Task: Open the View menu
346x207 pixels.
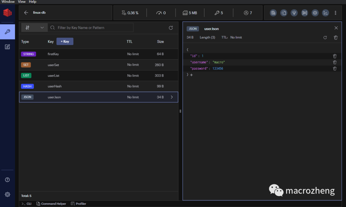Action: click(22, 2)
